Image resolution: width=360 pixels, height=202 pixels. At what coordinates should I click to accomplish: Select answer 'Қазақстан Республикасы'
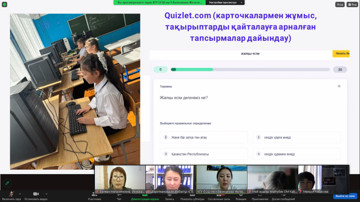coord(204,154)
